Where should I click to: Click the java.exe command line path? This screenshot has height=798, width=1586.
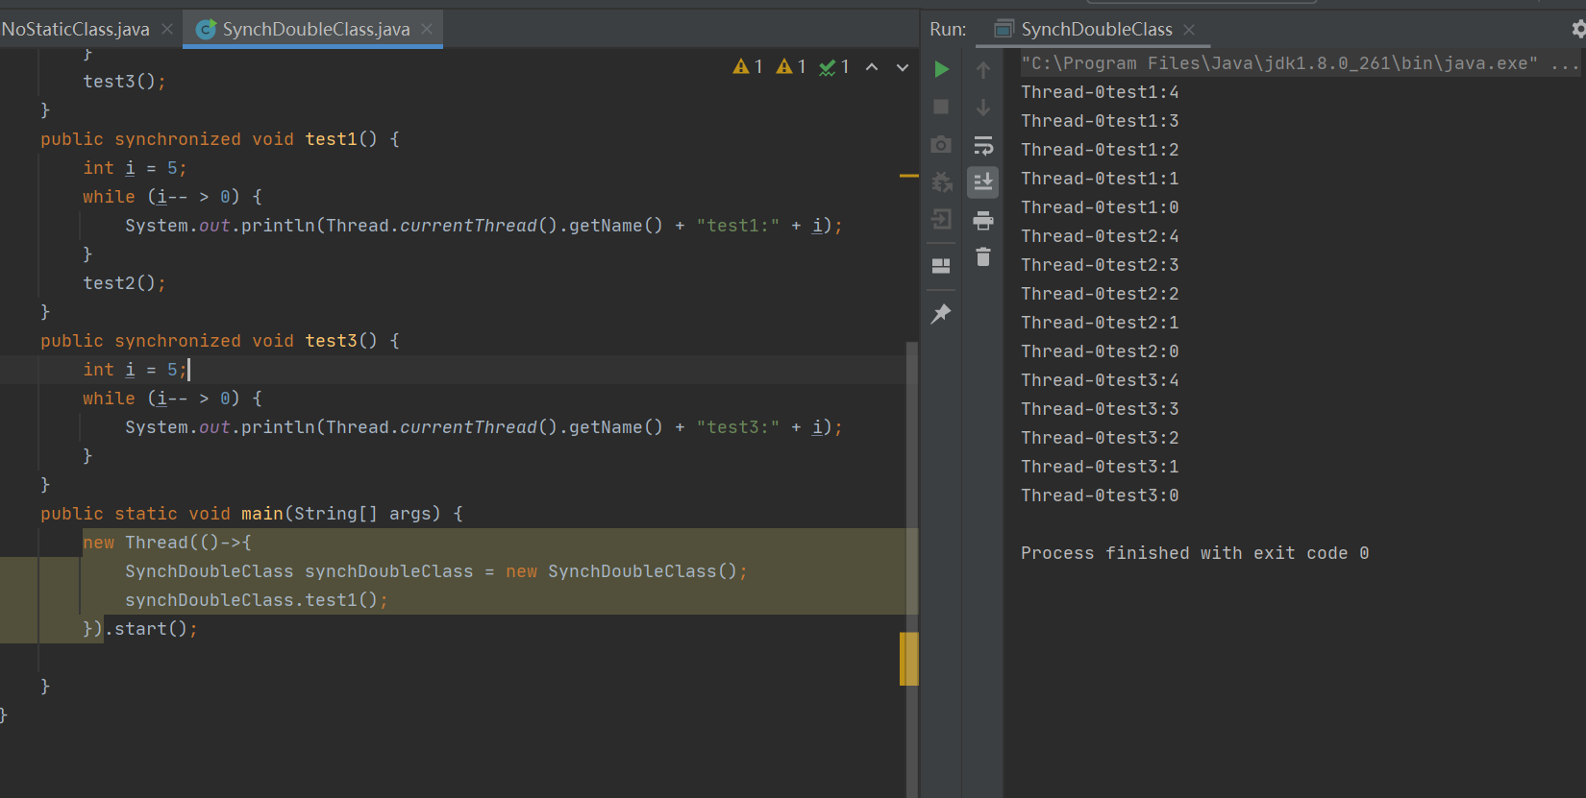pyautogui.click(x=1279, y=63)
